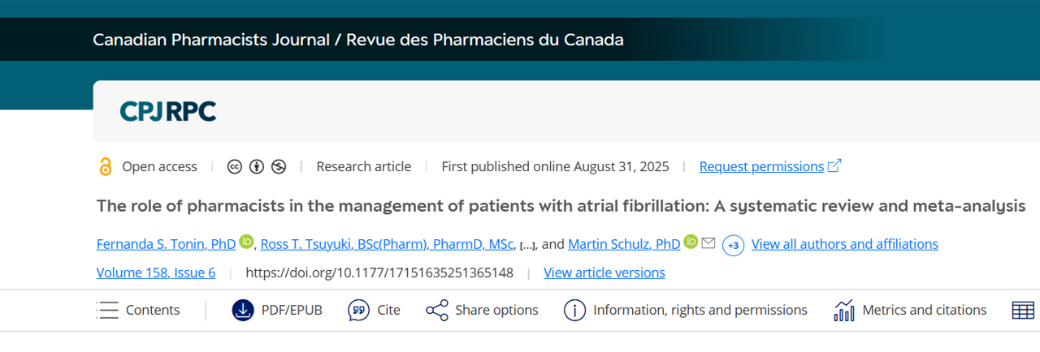This screenshot has height=352, width=1040.
Task: Click View all authors and affiliations
Action: pos(844,244)
